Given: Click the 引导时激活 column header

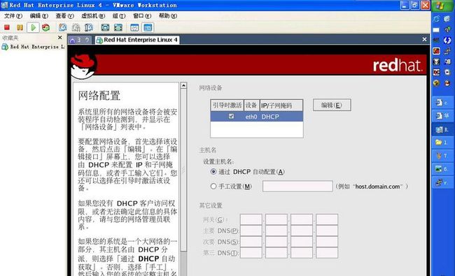Looking at the screenshot, I should pyautogui.click(x=227, y=106).
